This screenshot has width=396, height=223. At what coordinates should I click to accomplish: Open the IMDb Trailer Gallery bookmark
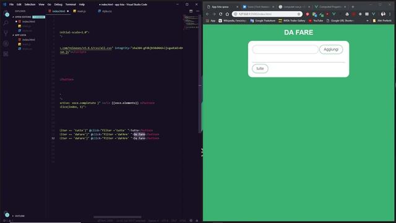tap(291, 20)
